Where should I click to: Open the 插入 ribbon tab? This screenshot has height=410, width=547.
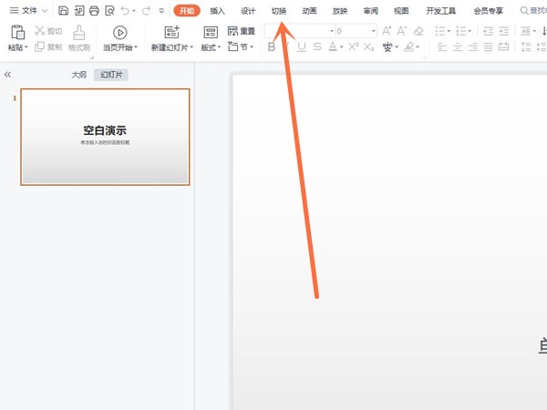[x=217, y=11]
